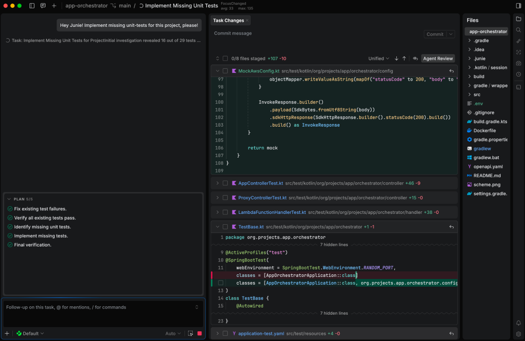Expand the src folder in Files
This screenshot has width=525, height=341.
pyautogui.click(x=469, y=95)
